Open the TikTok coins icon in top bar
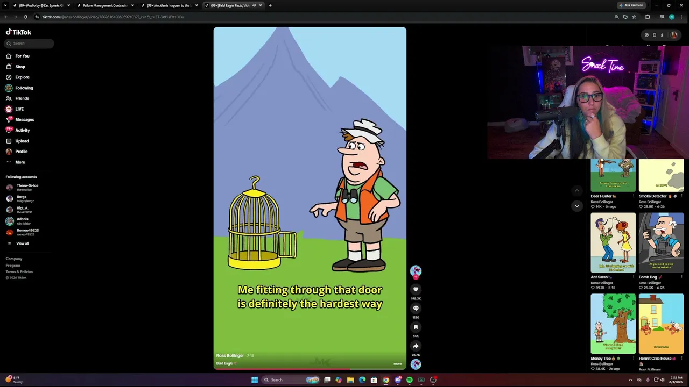The height and width of the screenshot is (387, 689). click(646, 35)
